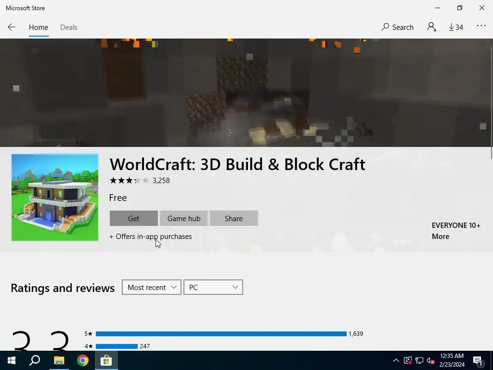Open the Windows Start menu
Image resolution: width=493 pixels, height=370 pixels.
12,360
